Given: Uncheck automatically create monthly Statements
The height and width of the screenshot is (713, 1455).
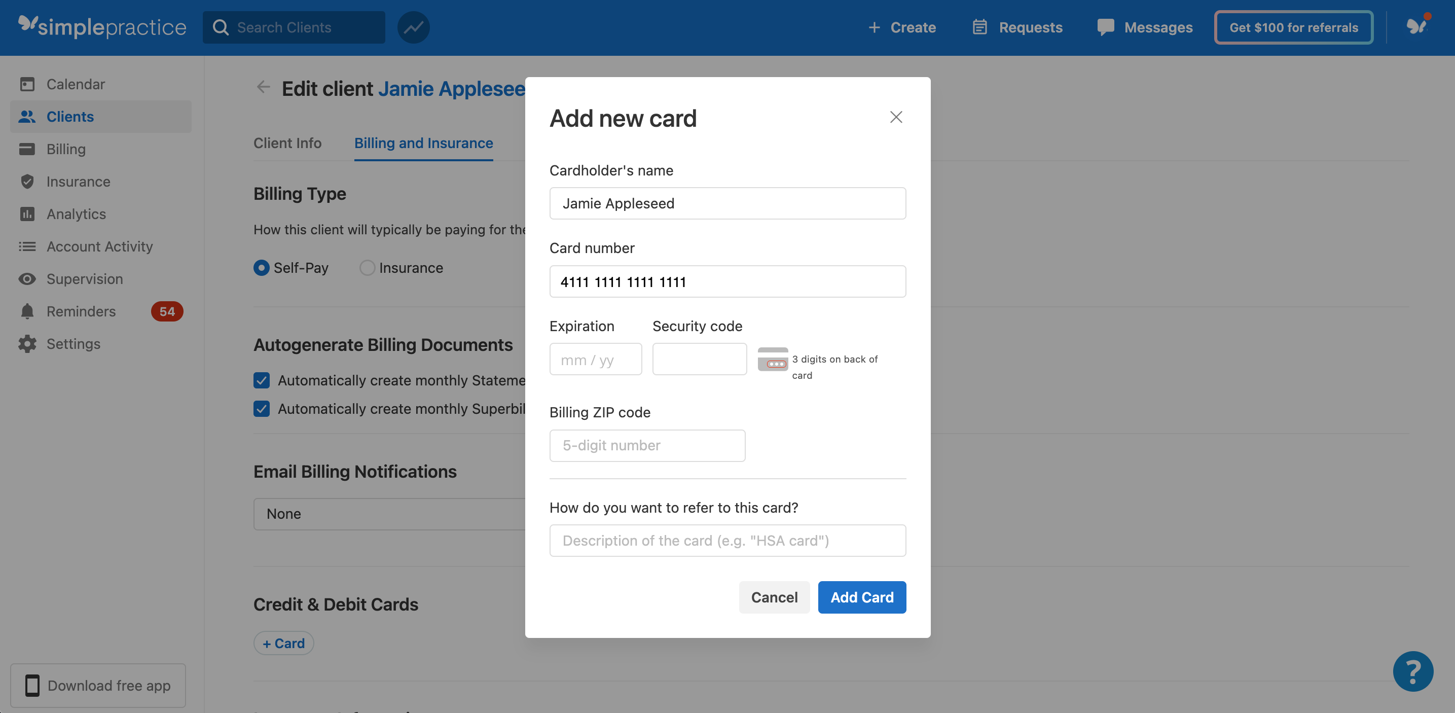Looking at the screenshot, I should [x=262, y=380].
